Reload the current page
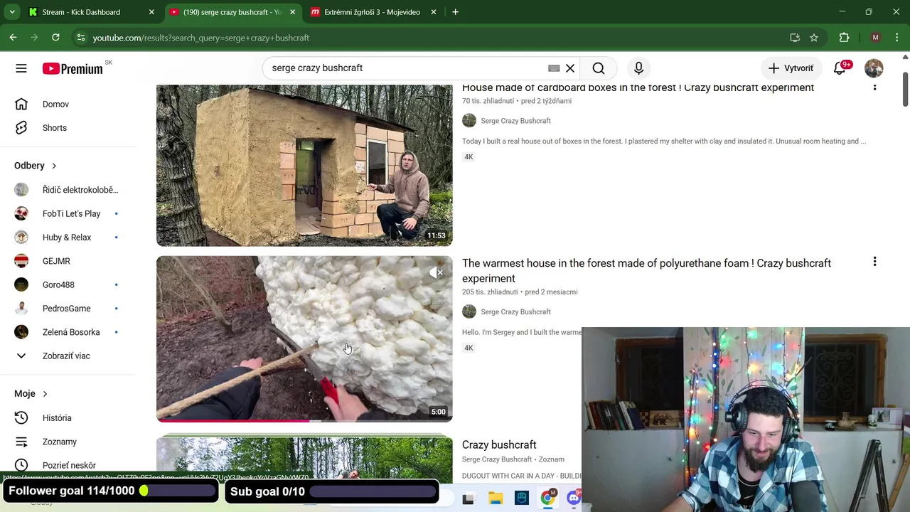Image resolution: width=910 pixels, height=512 pixels. tap(55, 38)
